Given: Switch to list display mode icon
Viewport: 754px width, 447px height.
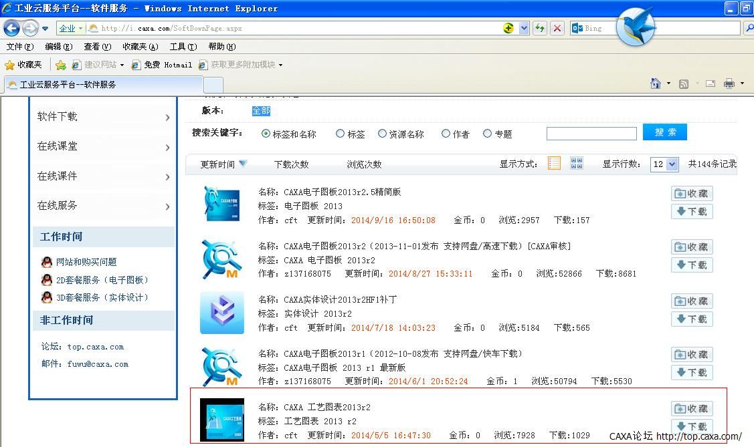Looking at the screenshot, I should pyautogui.click(x=554, y=164).
